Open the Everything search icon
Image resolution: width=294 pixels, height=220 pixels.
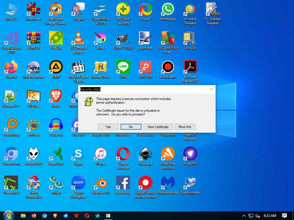pos(11,127)
